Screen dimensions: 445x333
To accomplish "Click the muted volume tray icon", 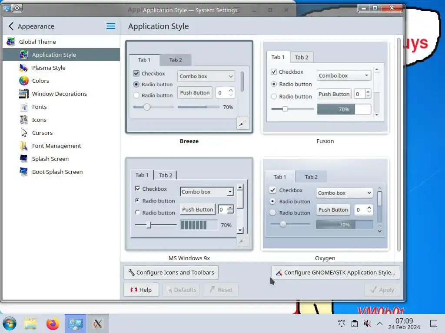I will [367, 323].
